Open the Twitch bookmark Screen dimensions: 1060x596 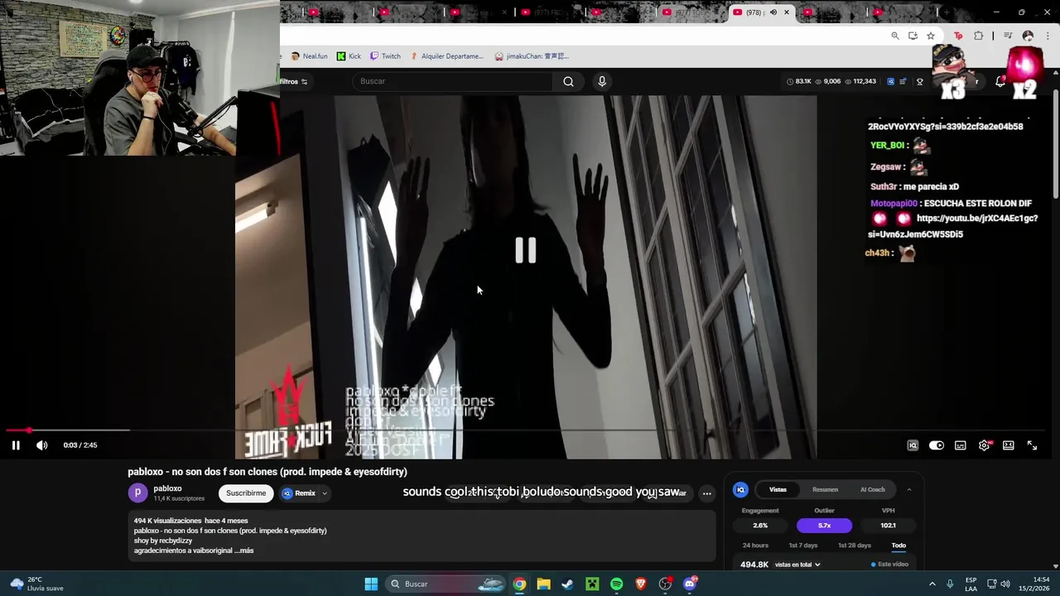click(x=385, y=56)
